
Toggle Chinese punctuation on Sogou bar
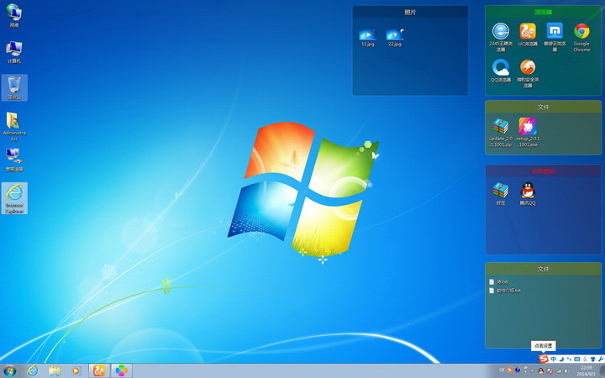click(x=569, y=360)
